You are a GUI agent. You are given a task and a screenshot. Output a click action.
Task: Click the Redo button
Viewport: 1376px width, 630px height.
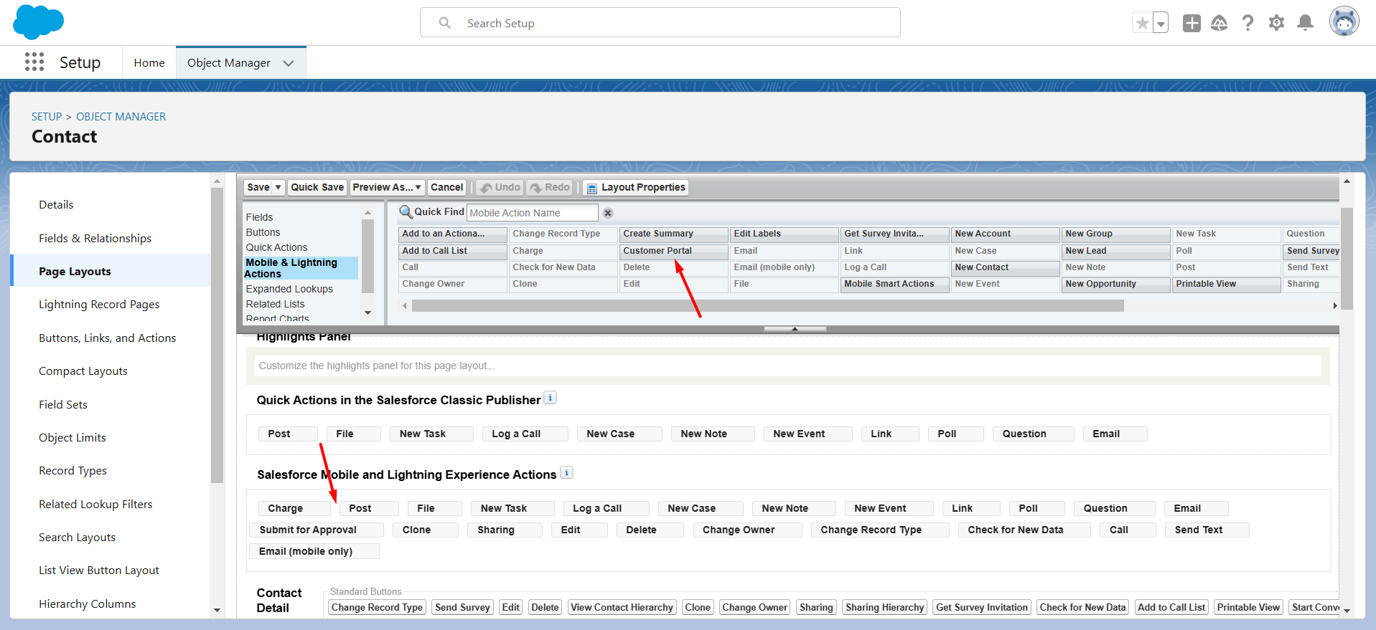550,187
